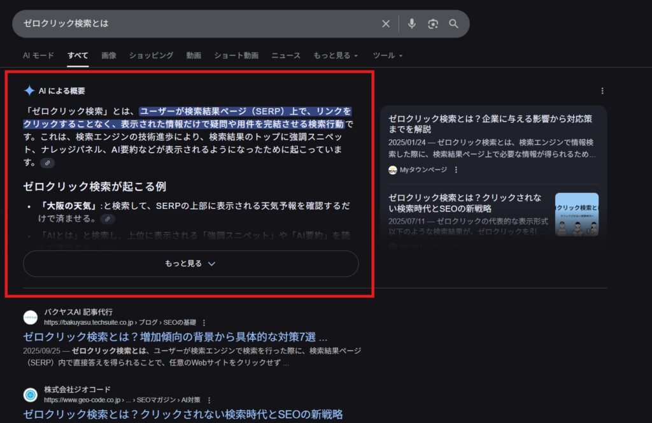
Task: Open the three-dot menu beside Myタウンページ
Action: pyautogui.click(x=456, y=170)
